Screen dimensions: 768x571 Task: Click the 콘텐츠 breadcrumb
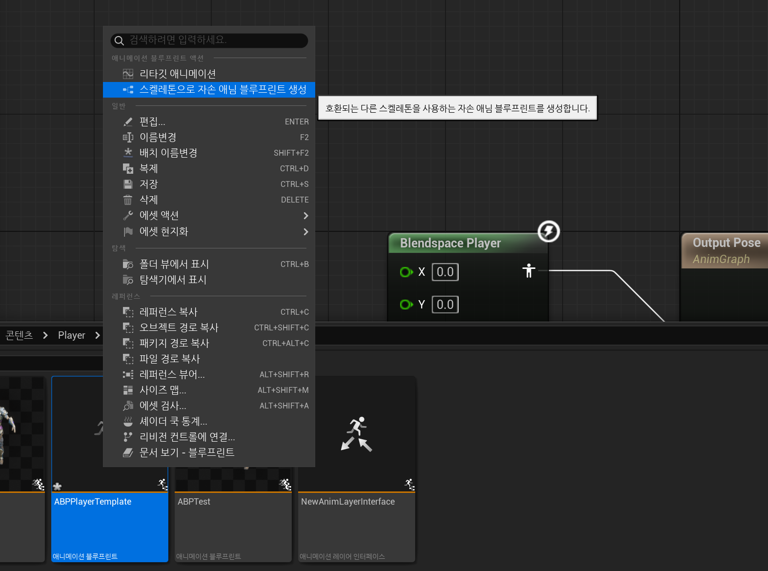[19, 335]
